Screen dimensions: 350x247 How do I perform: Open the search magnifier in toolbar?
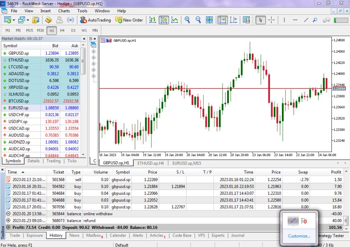315,20
